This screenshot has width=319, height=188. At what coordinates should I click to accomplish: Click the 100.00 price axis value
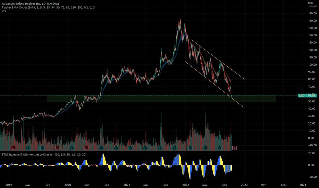(x=312, y=65)
